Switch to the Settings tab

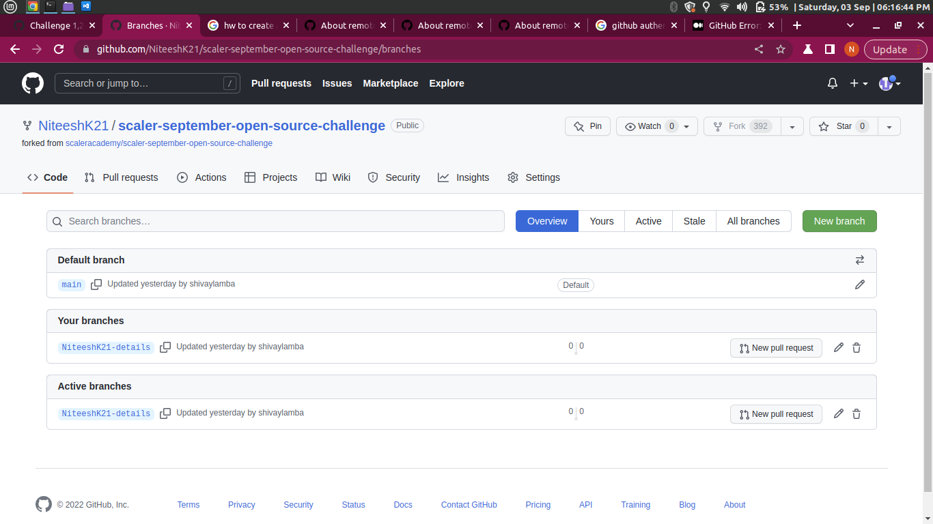tap(542, 177)
